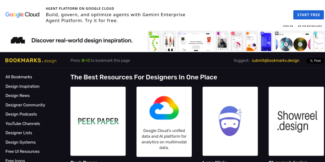Viewport: 325px width, 162px height.
Task: Open Design Podcasts category
Action: click(x=21, y=114)
